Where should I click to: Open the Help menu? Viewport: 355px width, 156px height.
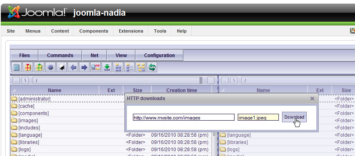click(x=182, y=31)
